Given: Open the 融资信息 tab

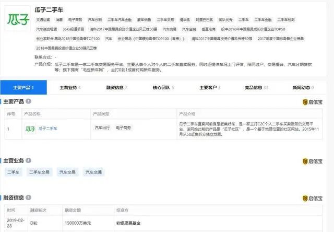Looking at the screenshot, I should click(116, 88).
